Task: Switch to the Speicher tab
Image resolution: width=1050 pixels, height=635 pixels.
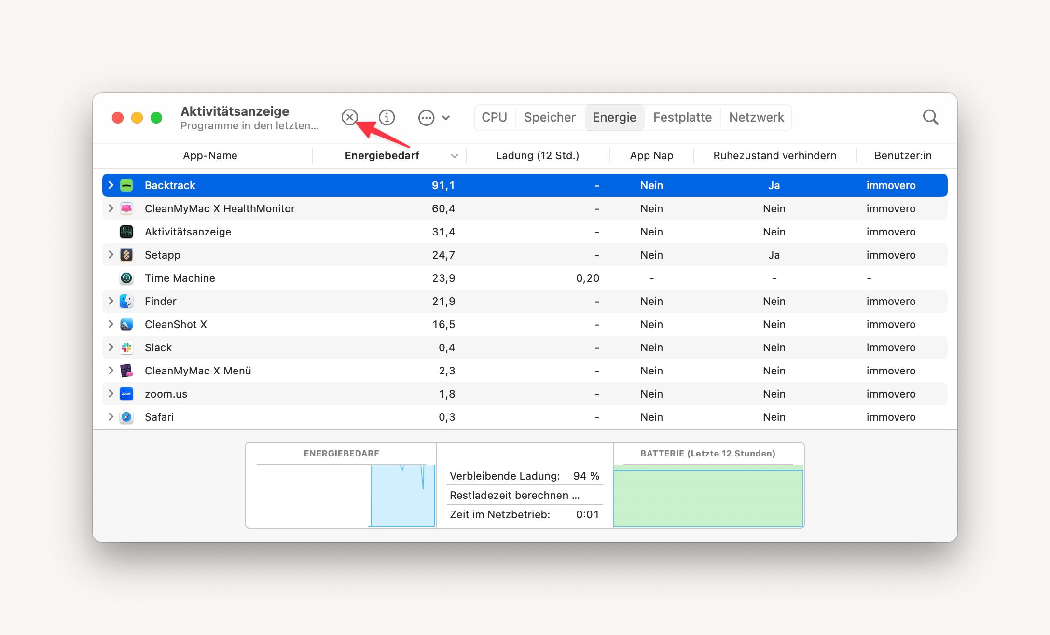Action: pyautogui.click(x=550, y=117)
